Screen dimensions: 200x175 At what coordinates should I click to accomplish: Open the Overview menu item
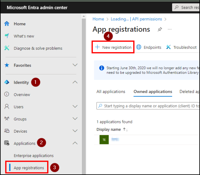pyautogui.click(x=22, y=95)
